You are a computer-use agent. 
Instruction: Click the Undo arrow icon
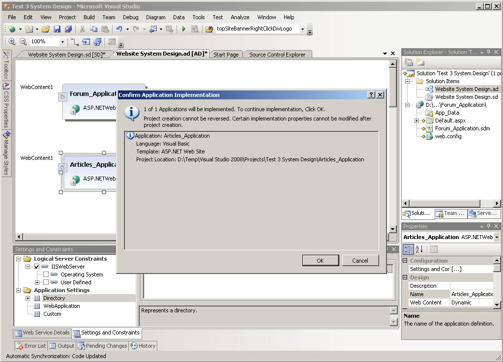point(119,29)
